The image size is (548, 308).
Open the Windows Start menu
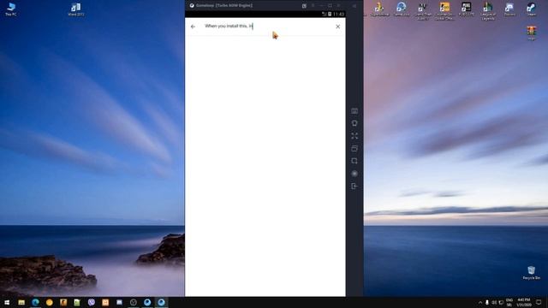(7, 302)
